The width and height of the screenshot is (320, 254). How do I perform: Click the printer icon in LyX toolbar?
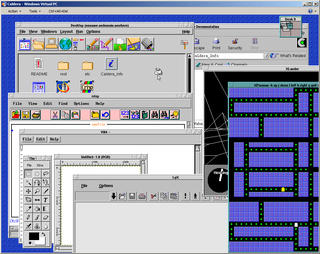142,196
